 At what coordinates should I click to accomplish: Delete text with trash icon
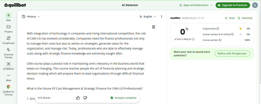(154, 27)
